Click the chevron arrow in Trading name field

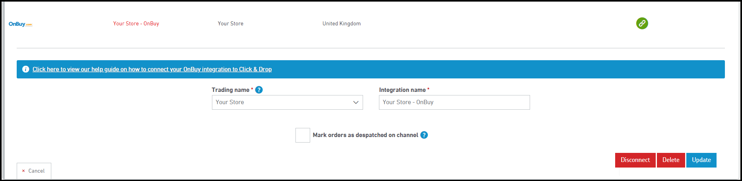[356, 102]
